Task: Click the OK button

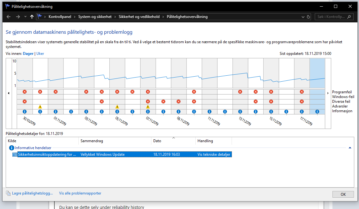Action: pyautogui.click(x=343, y=194)
